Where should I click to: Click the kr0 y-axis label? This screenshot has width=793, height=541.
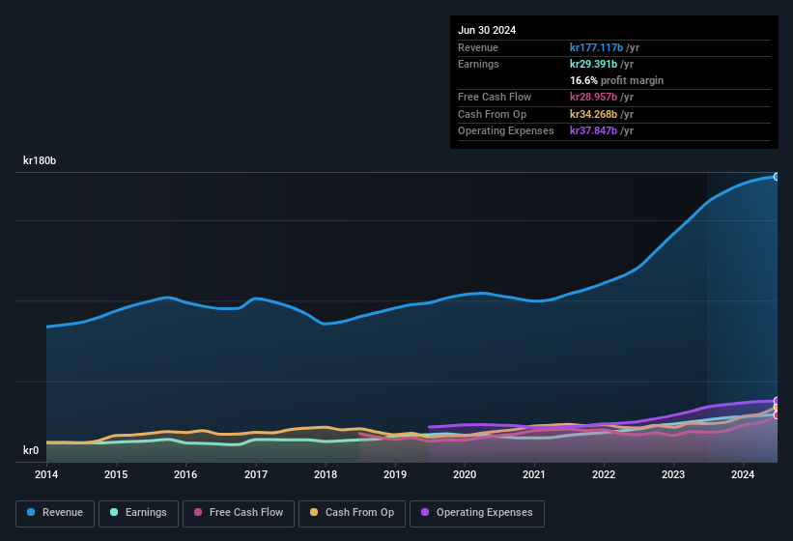coord(31,450)
